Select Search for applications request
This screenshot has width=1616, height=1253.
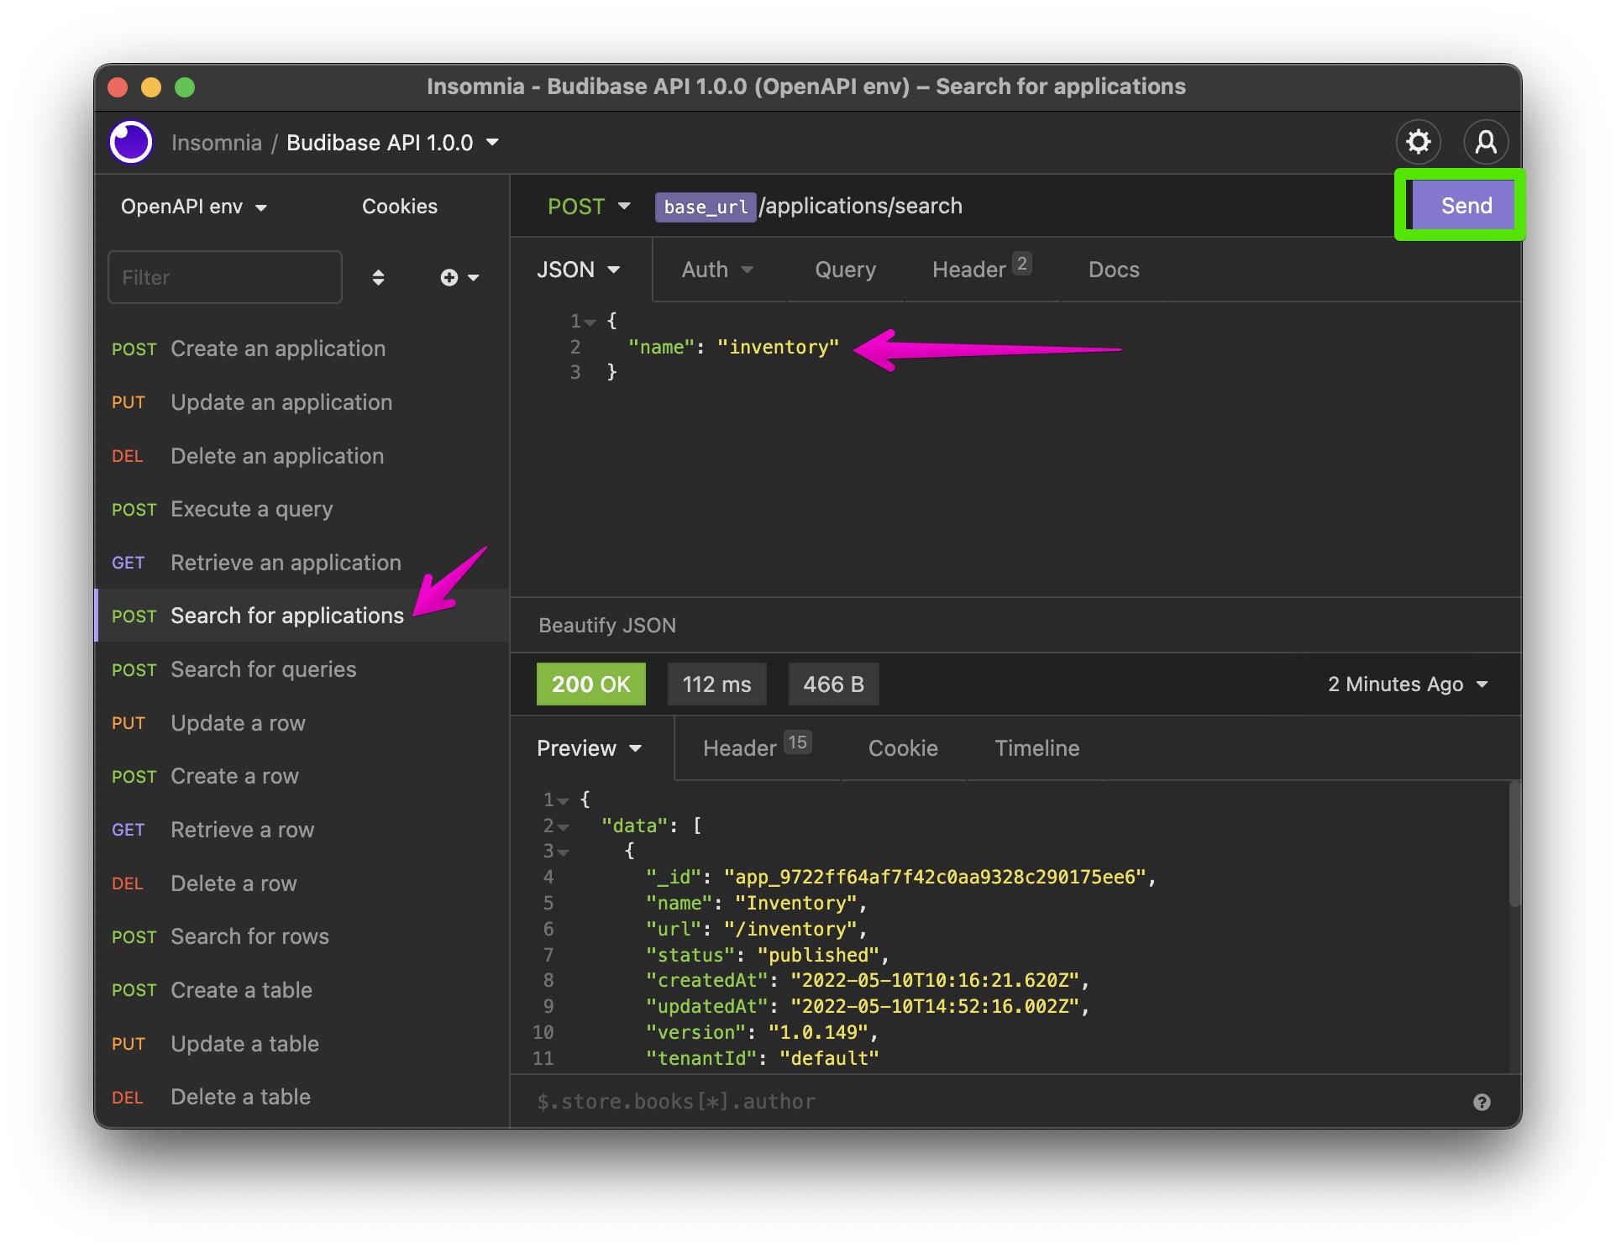[x=302, y=616]
